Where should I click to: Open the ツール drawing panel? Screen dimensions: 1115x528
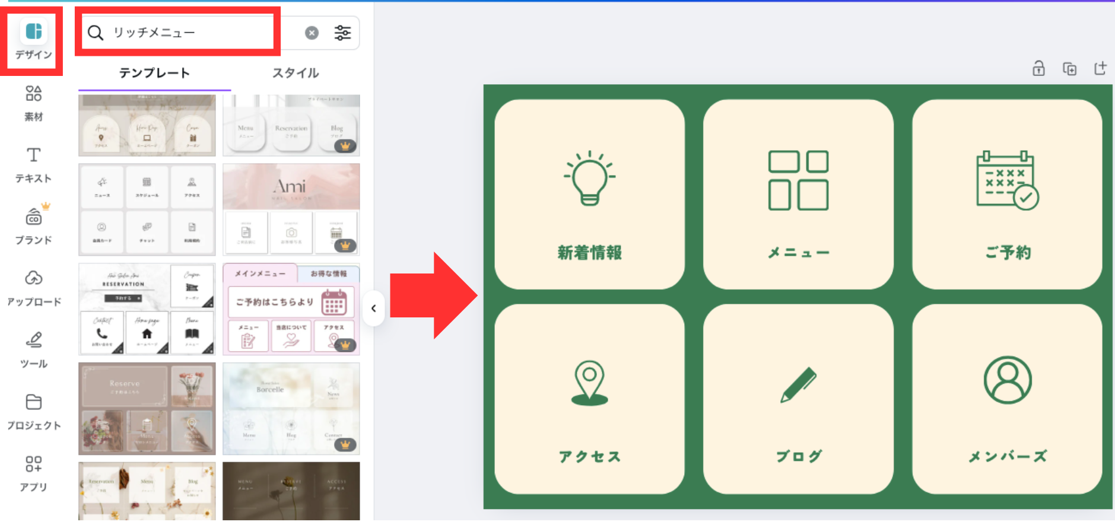click(33, 351)
